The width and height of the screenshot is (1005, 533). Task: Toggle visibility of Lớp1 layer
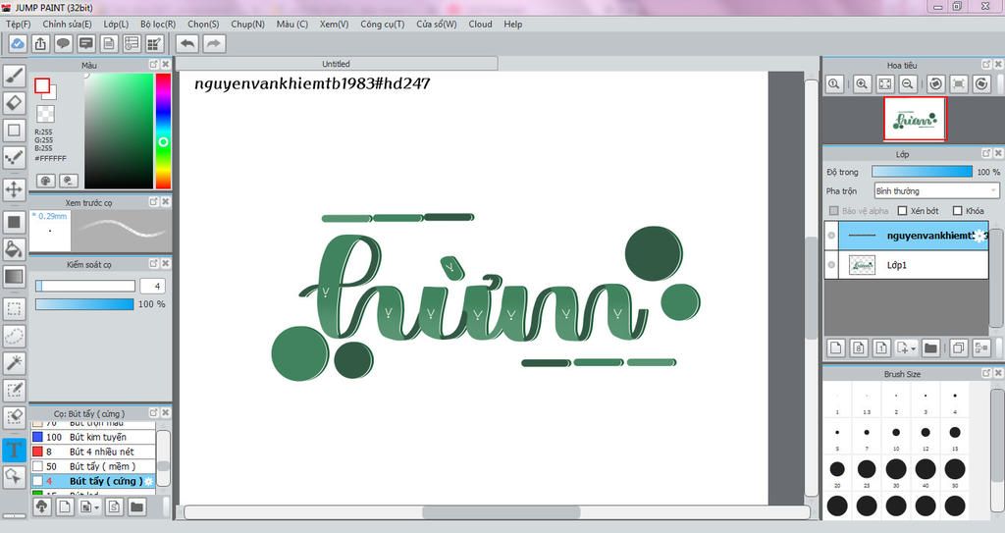831,265
